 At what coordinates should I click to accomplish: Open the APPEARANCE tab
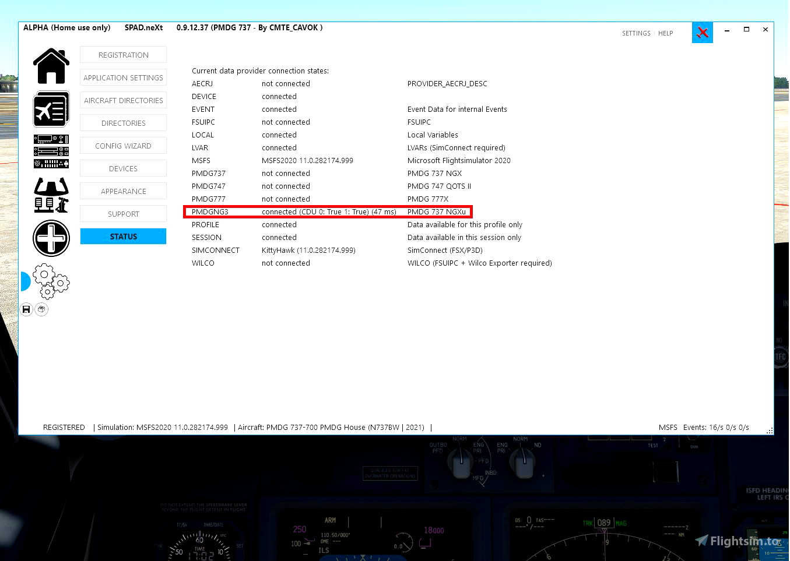(x=123, y=191)
